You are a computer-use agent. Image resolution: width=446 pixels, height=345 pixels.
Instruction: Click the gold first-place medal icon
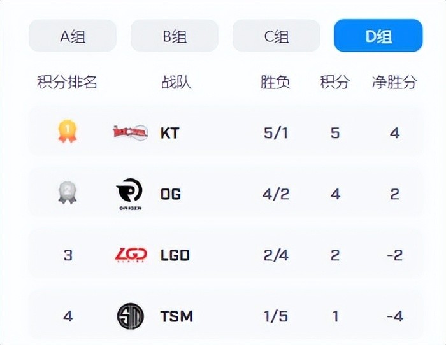click(68, 132)
